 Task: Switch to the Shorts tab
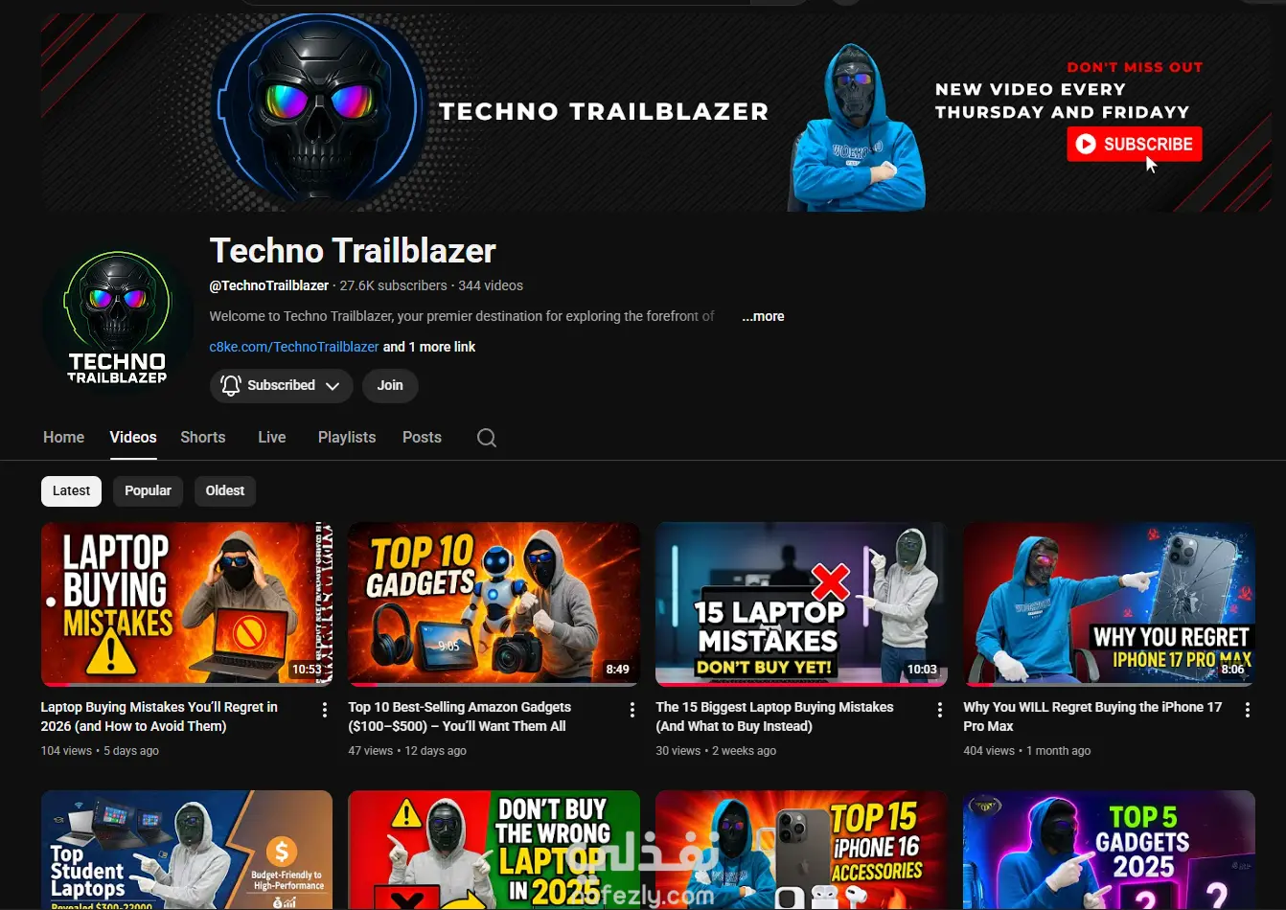tap(203, 437)
